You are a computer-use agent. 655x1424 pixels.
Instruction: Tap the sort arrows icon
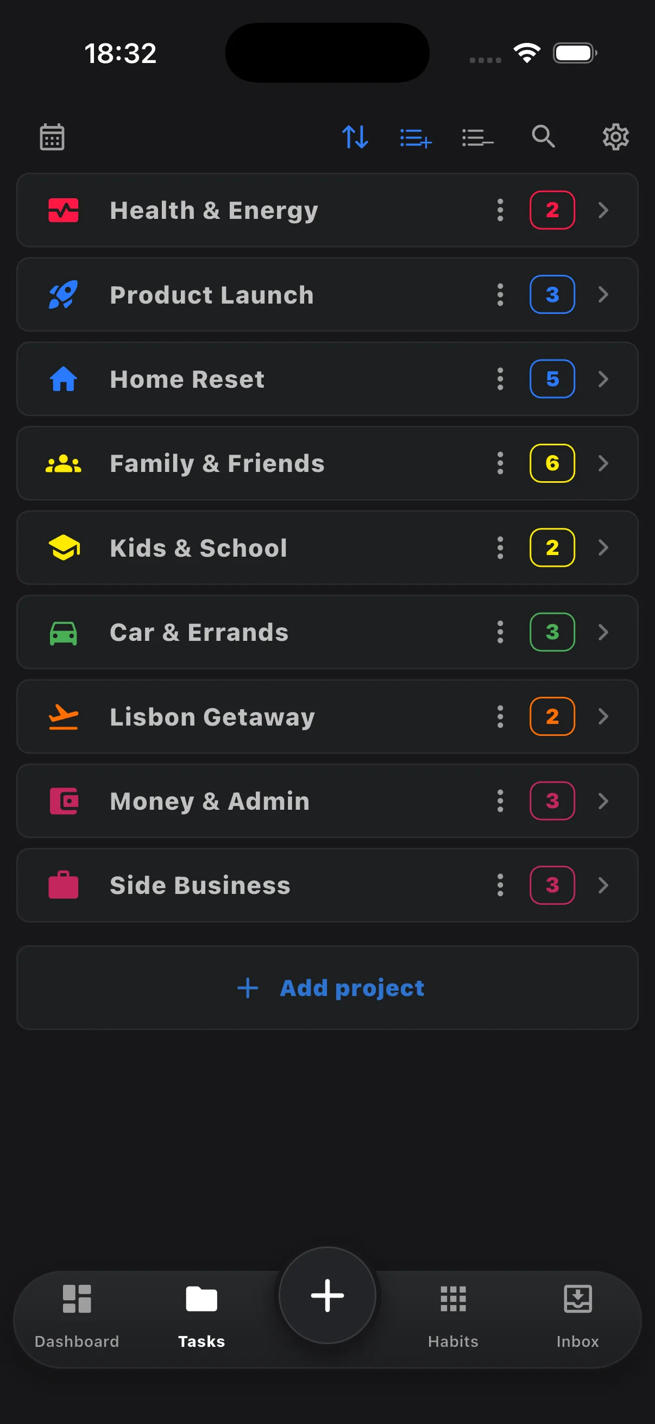pos(355,136)
